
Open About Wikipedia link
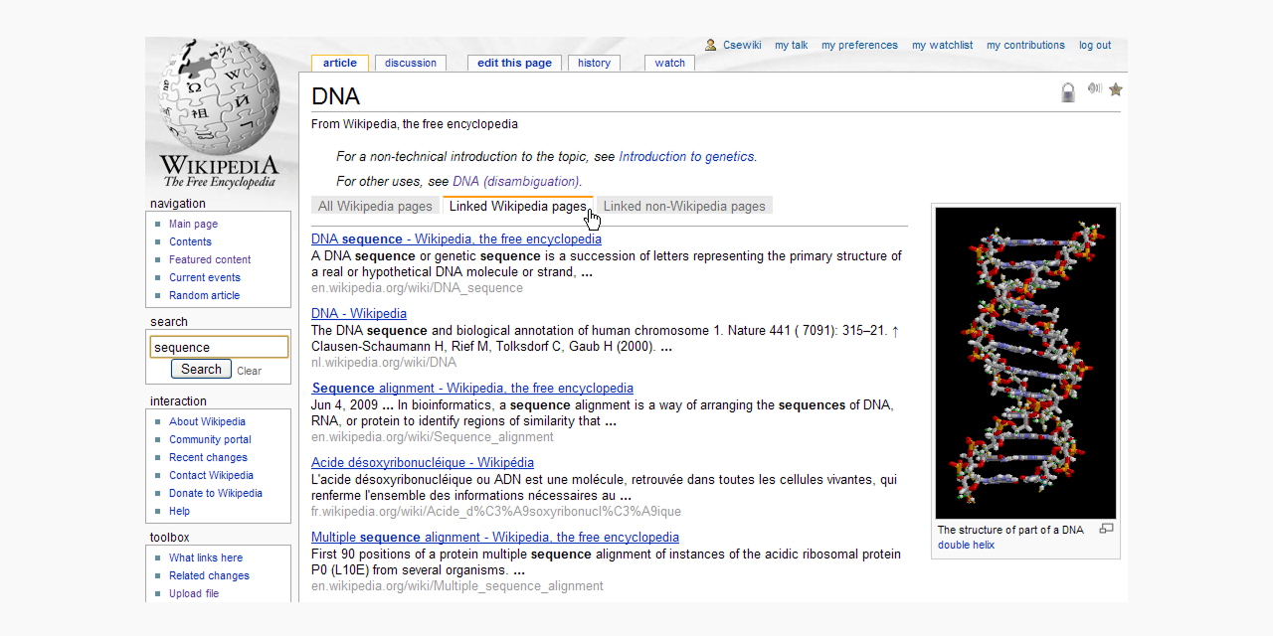point(207,421)
